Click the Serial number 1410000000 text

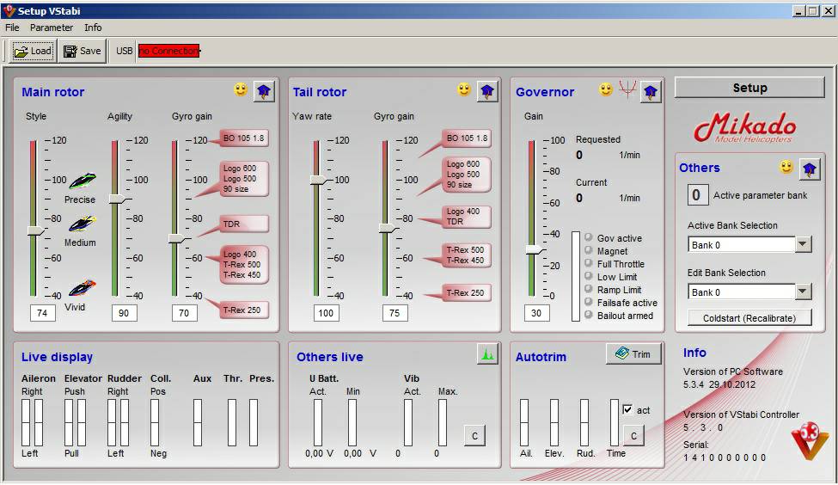coord(725,457)
